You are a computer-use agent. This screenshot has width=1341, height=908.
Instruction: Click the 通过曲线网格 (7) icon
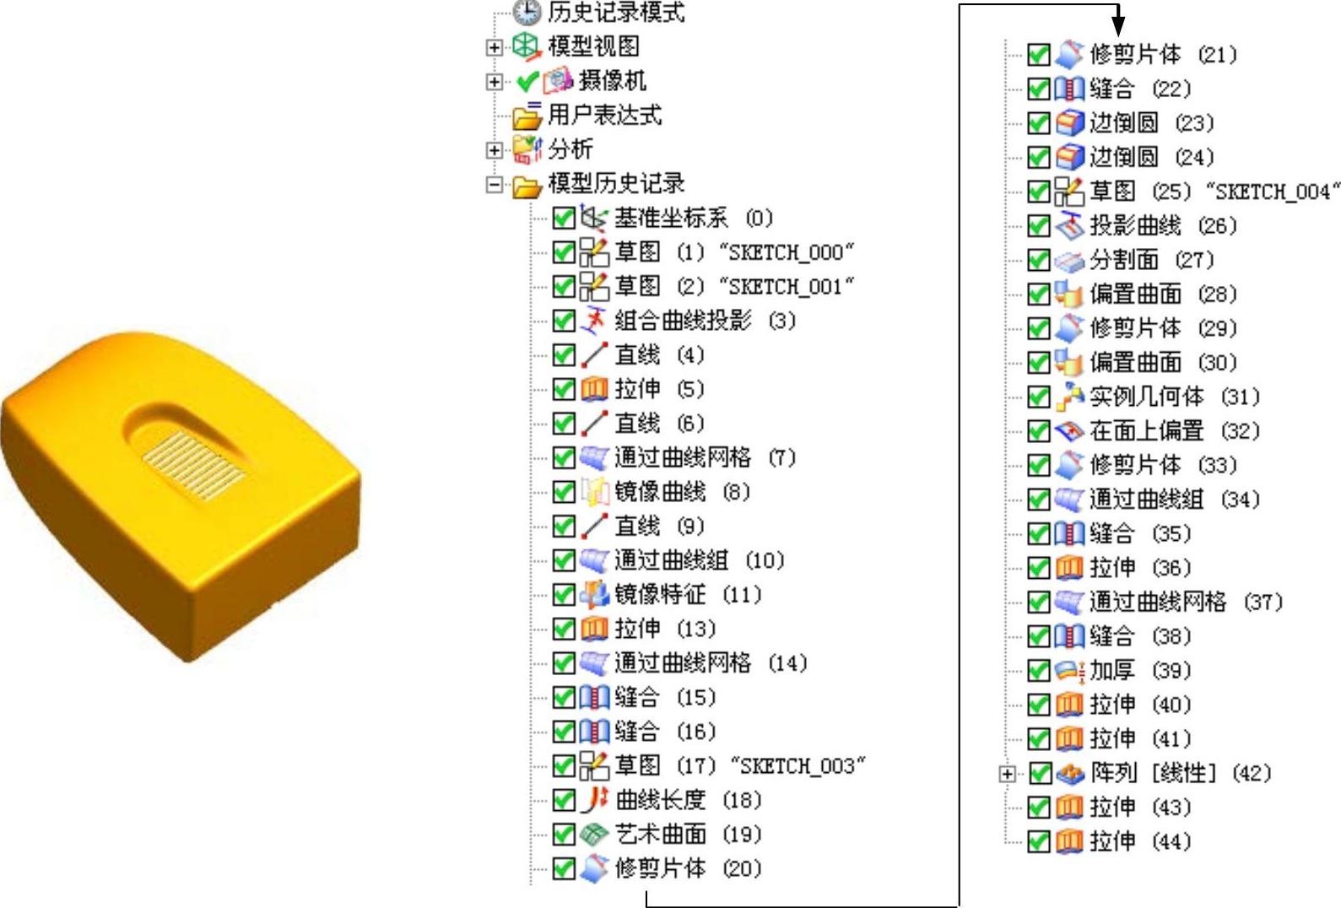pos(594,457)
